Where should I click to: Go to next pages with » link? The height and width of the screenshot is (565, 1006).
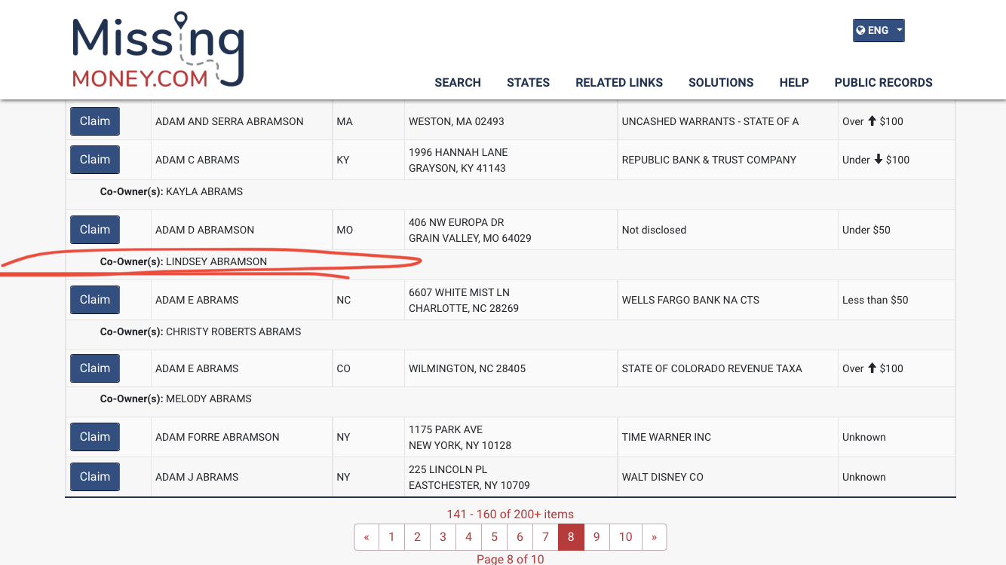(654, 537)
